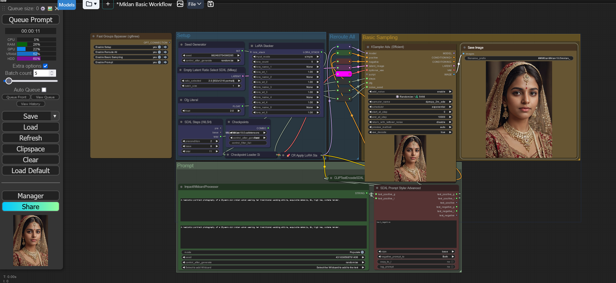Expand the Save button dropdown arrow
This screenshot has height=283, width=616.
(55, 116)
